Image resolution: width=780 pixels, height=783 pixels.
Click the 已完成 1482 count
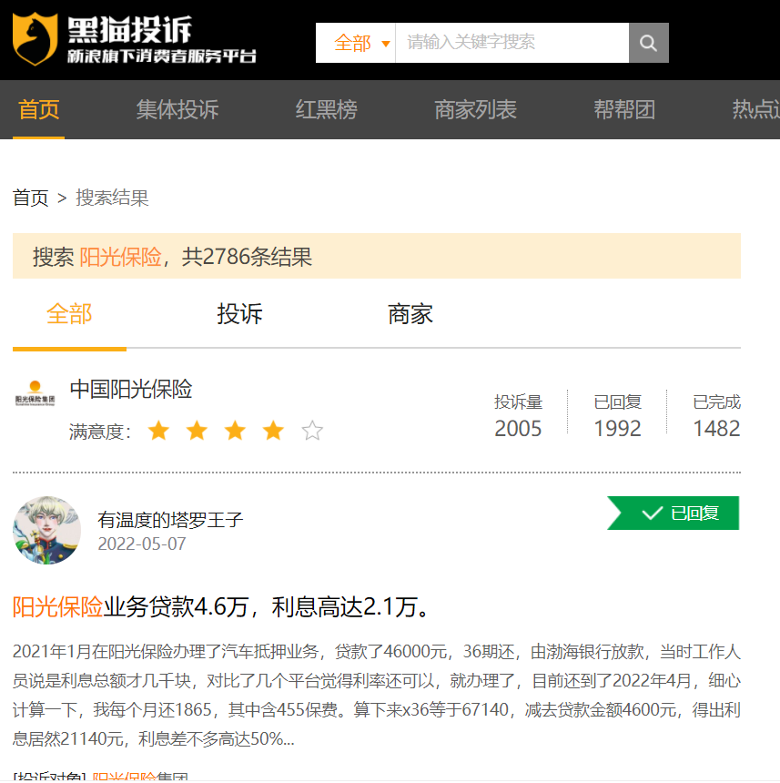pyautogui.click(x=716, y=415)
